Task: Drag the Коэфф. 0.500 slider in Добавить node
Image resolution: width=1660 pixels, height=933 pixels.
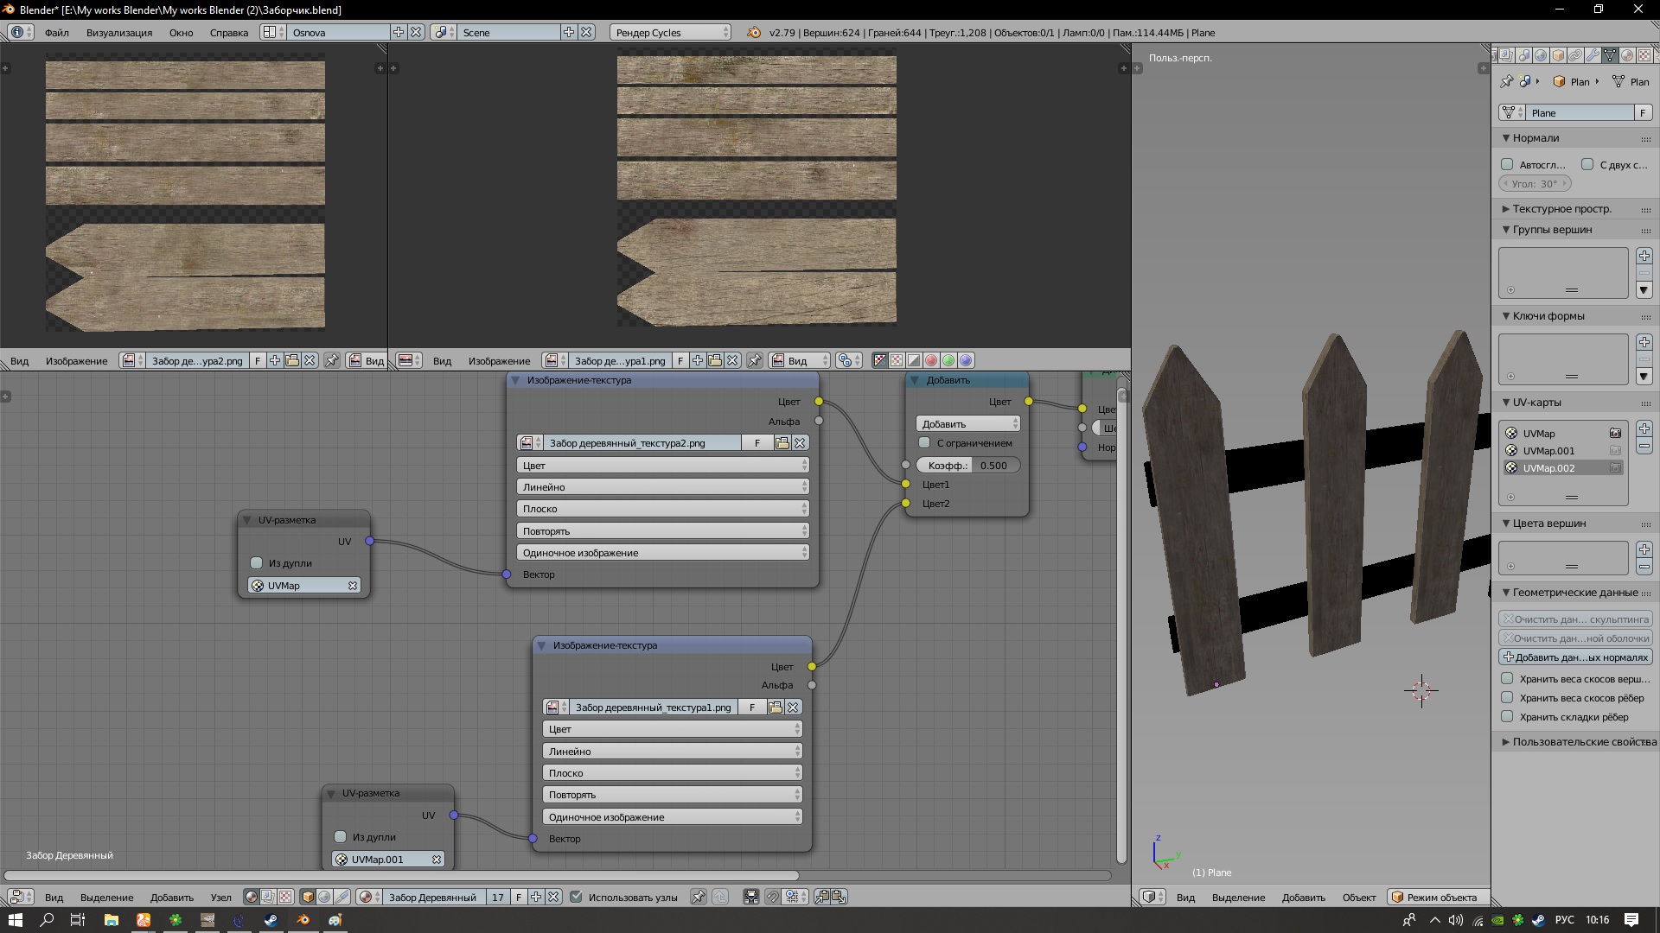Action: pyautogui.click(x=967, y=465)
